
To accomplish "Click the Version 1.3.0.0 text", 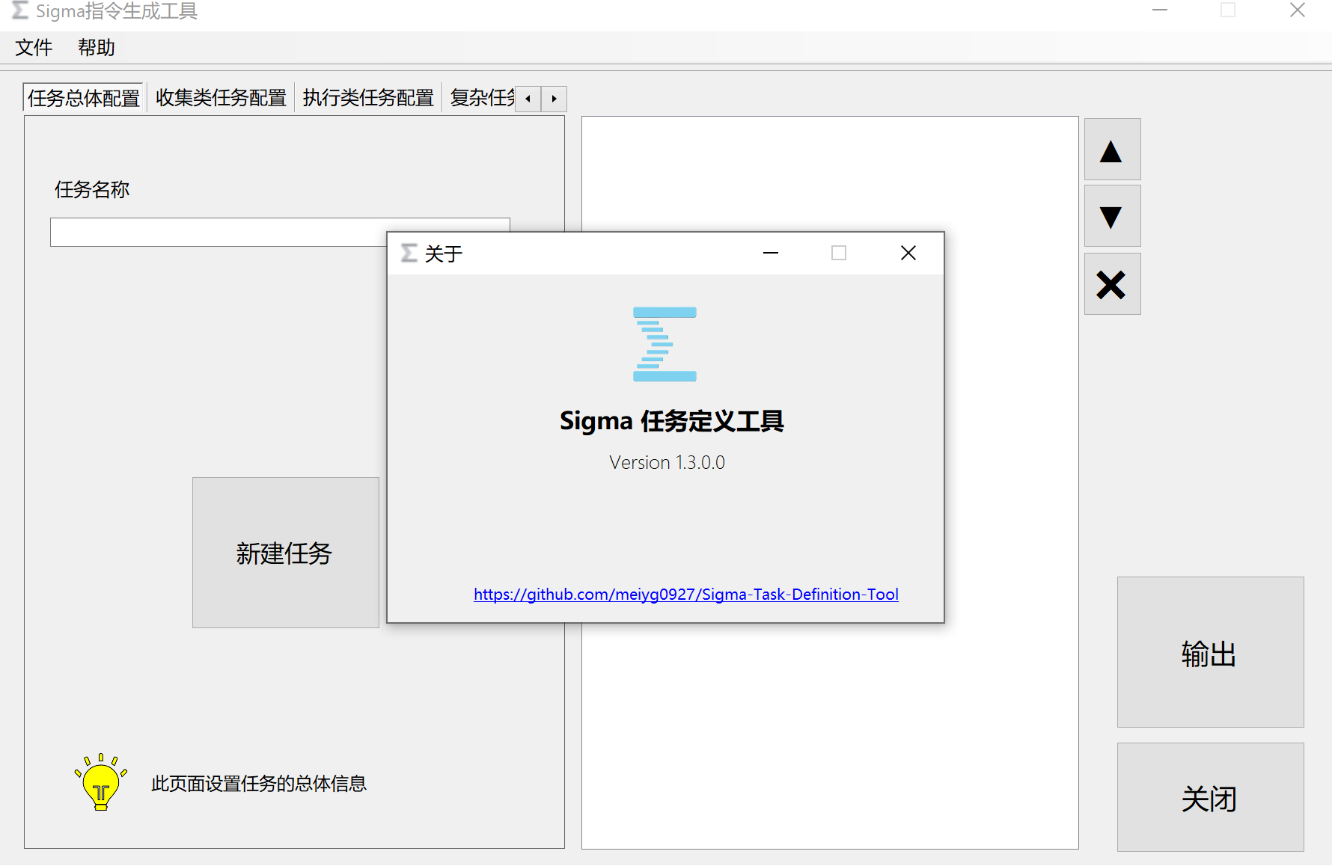I will coord(667,463).
